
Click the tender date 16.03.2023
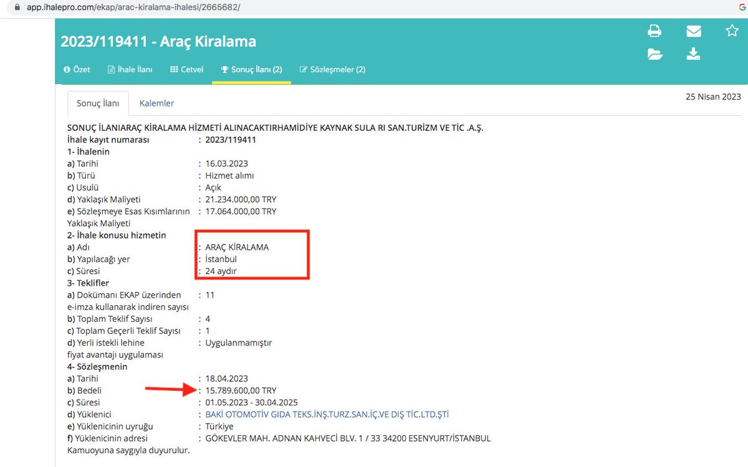point(227,164)
